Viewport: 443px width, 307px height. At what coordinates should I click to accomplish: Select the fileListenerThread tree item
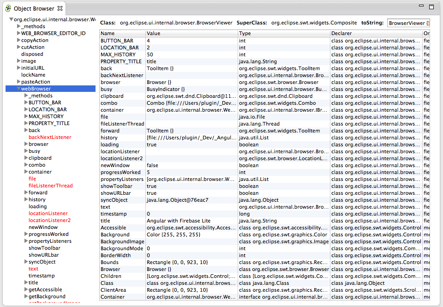(50, 186)
